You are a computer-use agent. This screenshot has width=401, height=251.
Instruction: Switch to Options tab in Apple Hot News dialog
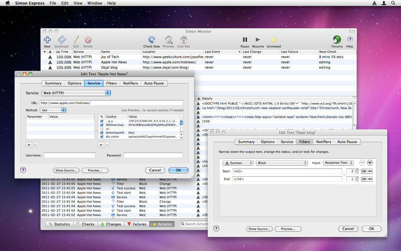click(74, 83)
